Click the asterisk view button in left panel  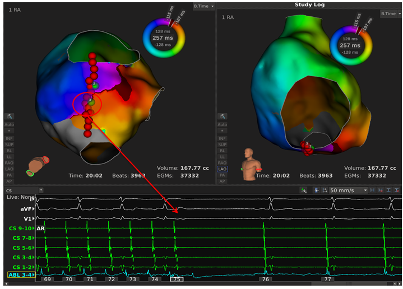10,130
